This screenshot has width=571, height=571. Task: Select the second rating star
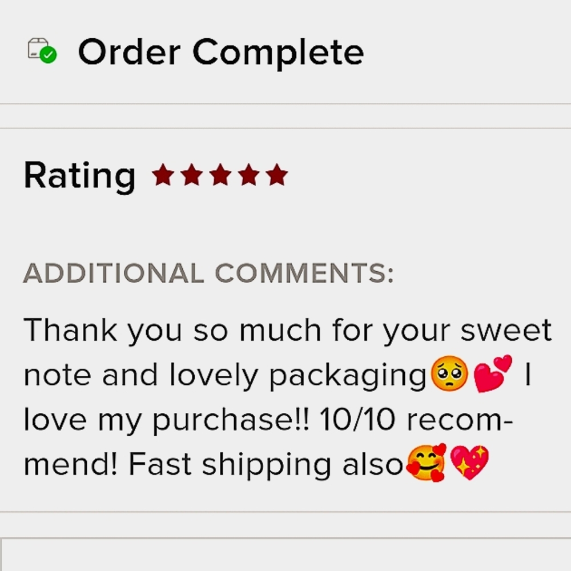coord(192,175)
